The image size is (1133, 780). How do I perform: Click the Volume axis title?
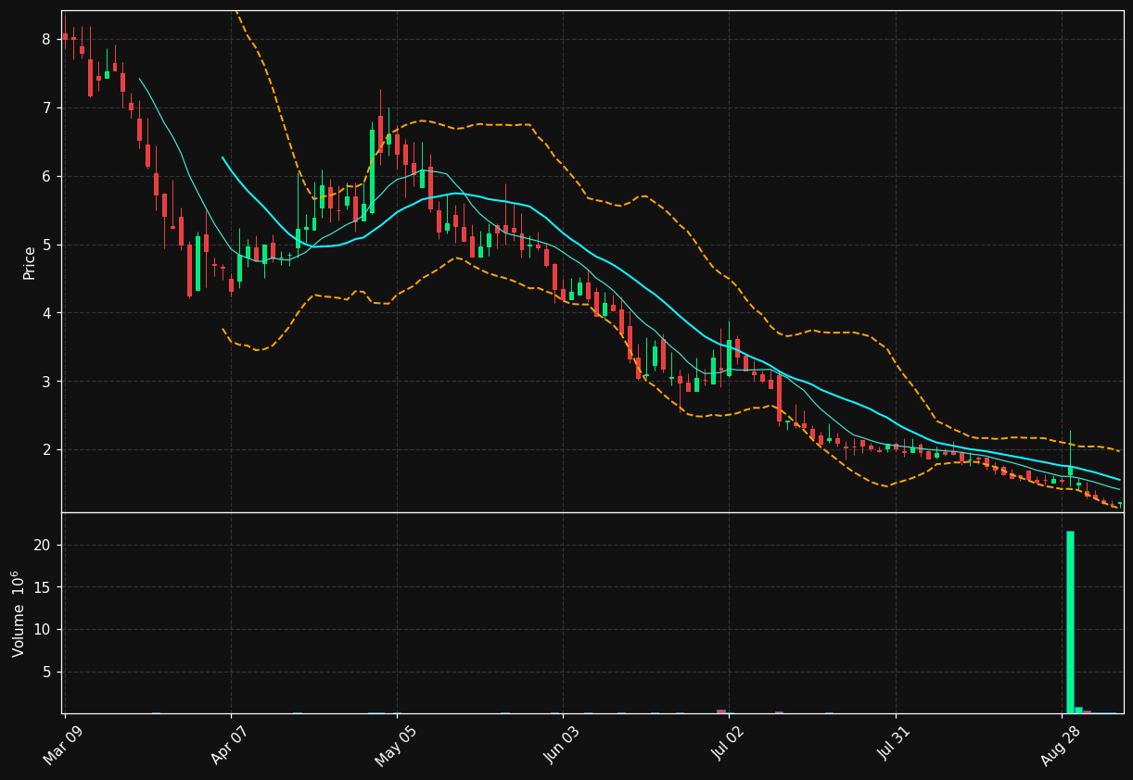coord(19,613)
